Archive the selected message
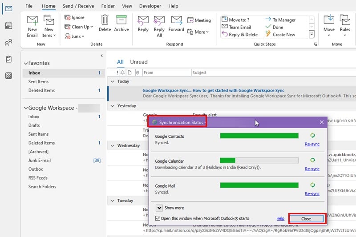 click(x=121, y=23)
